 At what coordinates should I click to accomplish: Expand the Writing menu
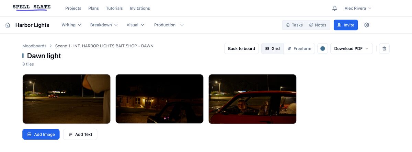click(x=71, y=25)
